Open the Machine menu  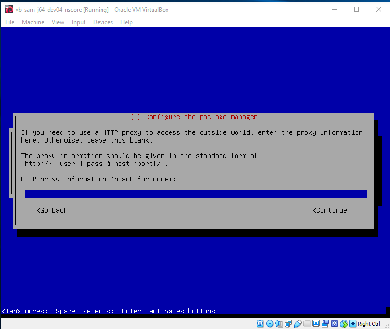tap(33, 22)
